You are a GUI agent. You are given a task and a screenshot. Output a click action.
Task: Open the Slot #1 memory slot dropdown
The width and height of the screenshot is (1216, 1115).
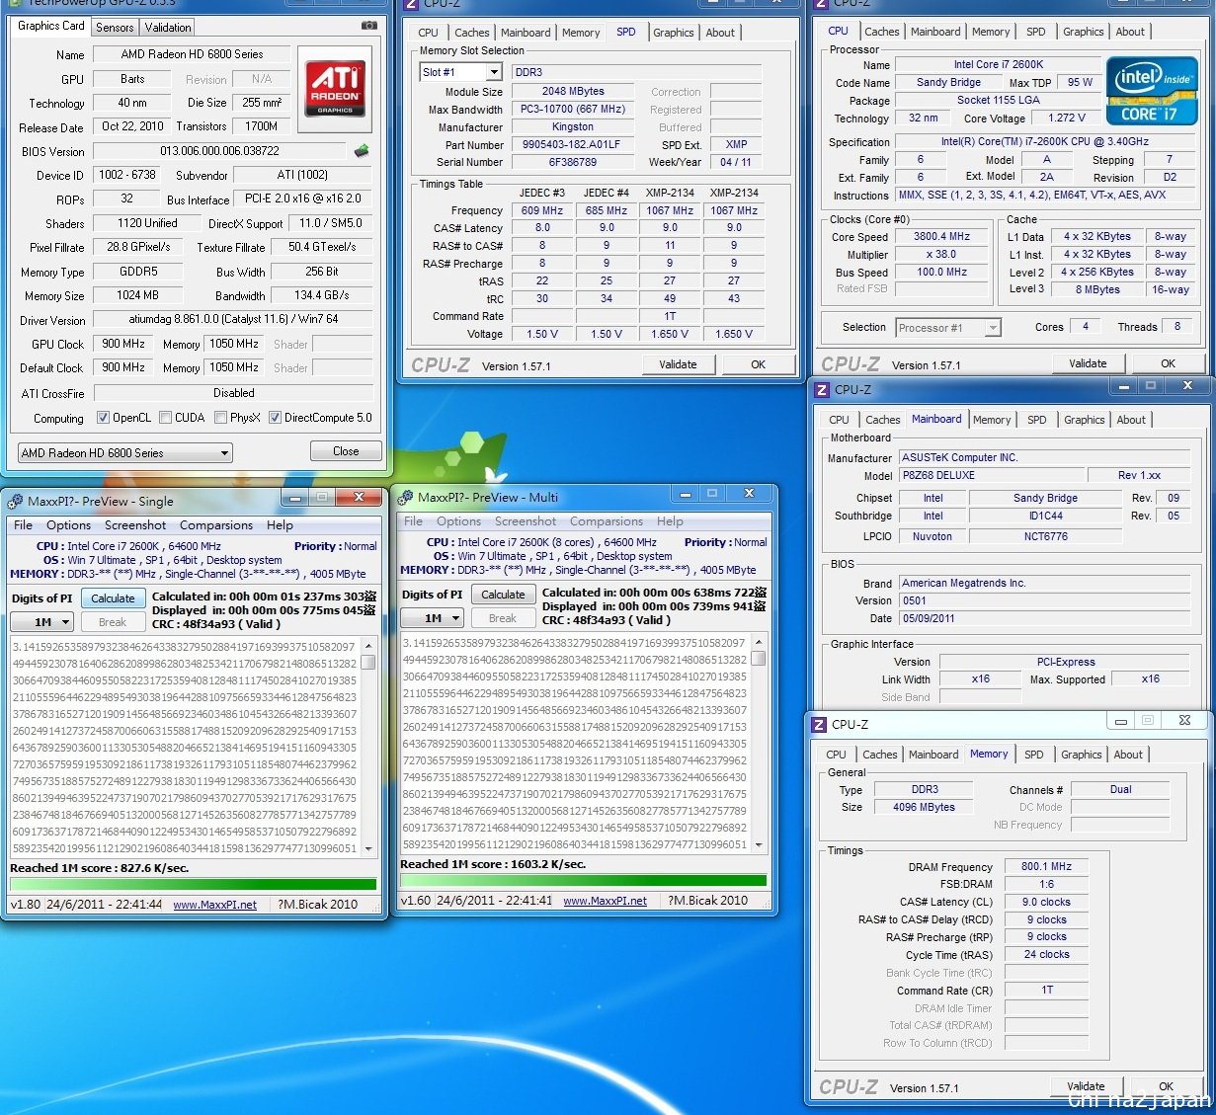pos(462,72)
